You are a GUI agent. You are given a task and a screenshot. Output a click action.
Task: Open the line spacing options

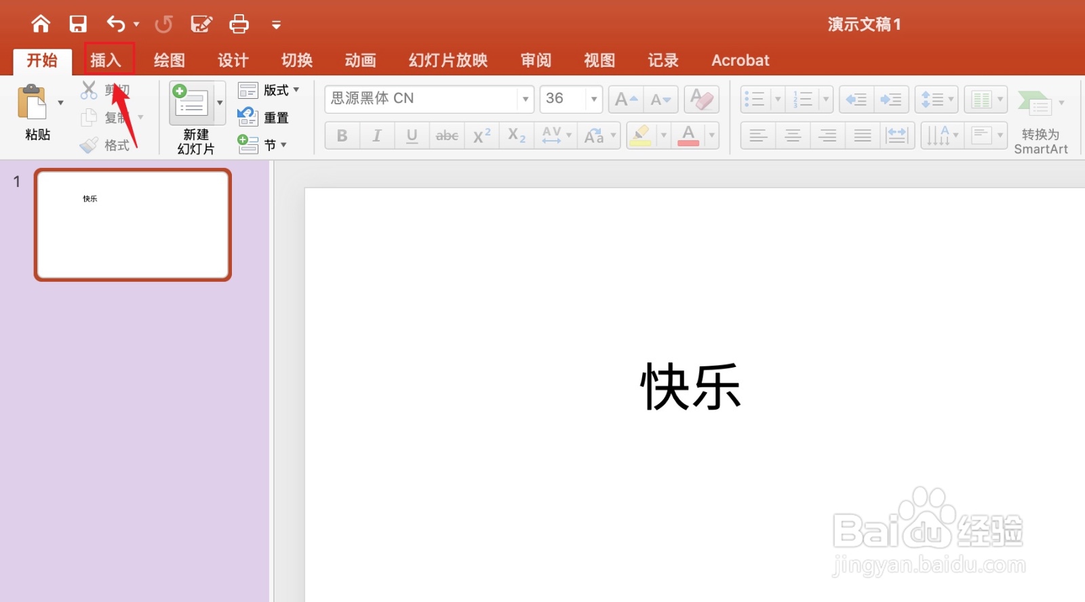point(936,100)
